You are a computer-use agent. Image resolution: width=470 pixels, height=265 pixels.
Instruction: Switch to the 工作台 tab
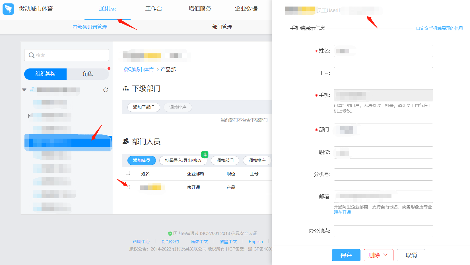154,9
